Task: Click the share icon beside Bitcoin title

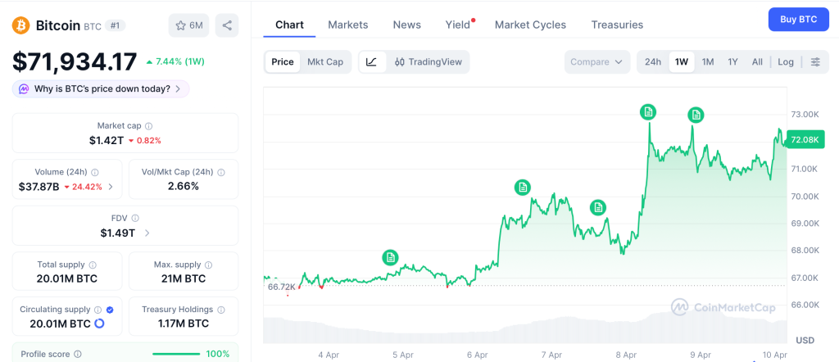Action: pyautogui.click(x=227, y=25)
